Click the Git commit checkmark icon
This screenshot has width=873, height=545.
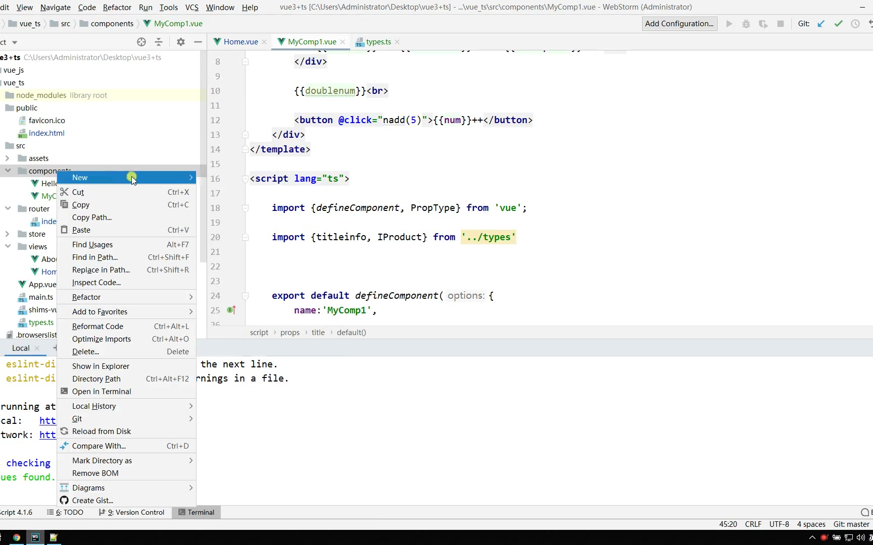[838, 24]
